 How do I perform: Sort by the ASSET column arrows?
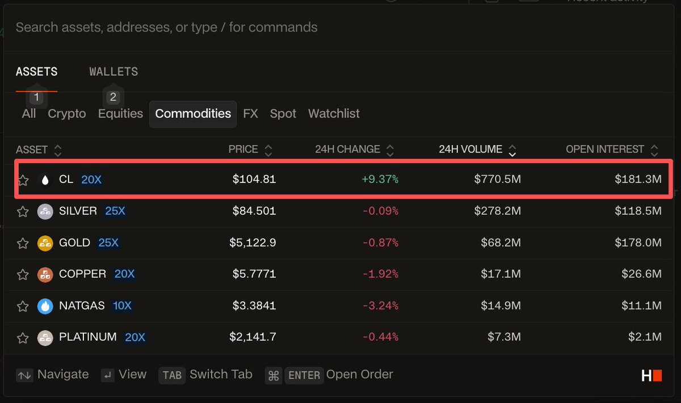(57, 150)
